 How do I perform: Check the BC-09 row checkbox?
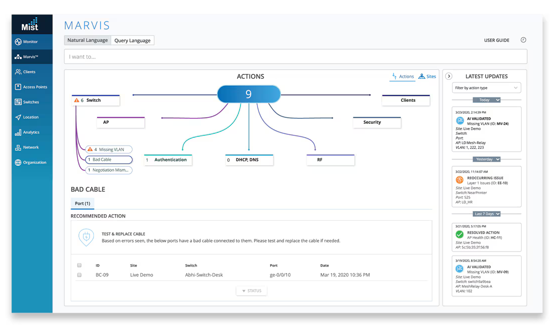tap(79, 275)
